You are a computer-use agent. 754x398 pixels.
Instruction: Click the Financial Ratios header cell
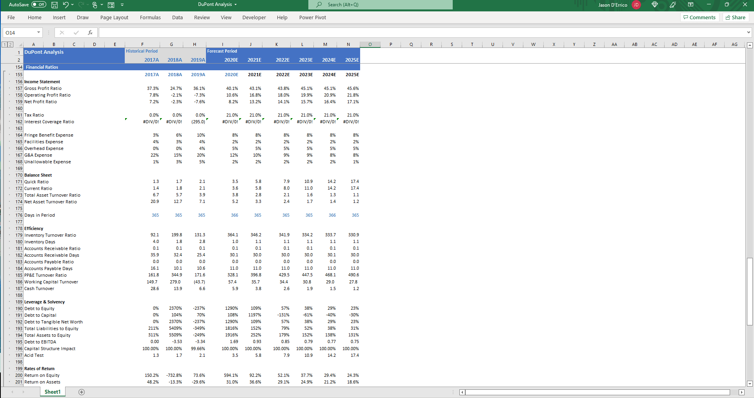click(x=42, y=67)
